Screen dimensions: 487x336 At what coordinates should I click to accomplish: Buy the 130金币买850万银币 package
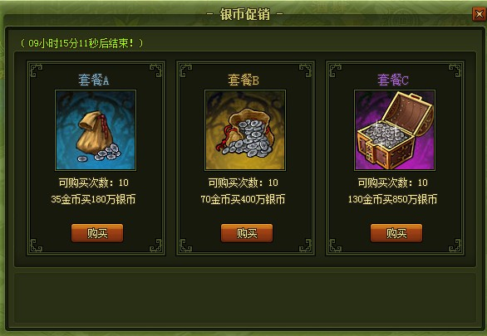tap(396, 233)
